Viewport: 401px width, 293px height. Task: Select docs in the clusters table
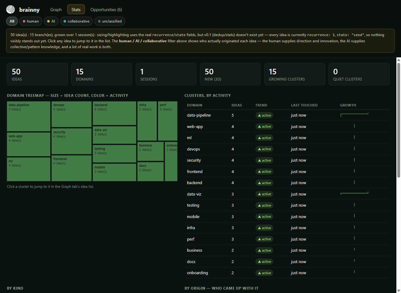191,262
